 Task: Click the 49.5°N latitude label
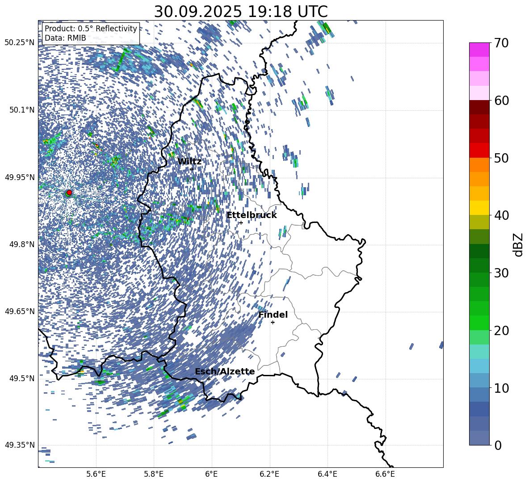21,378
